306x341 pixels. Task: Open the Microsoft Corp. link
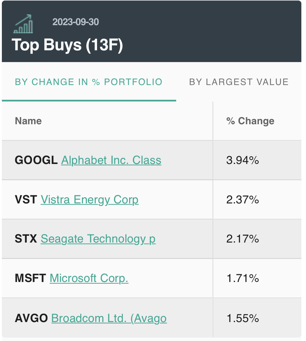(x=89, y=278)
